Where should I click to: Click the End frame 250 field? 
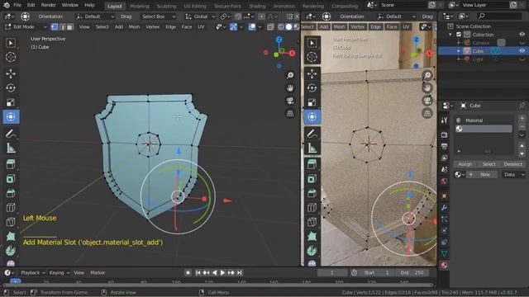point(412,273)
